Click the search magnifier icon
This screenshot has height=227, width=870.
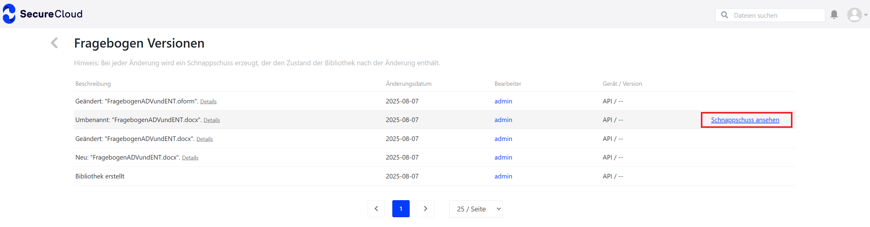[x=724, y=15]
